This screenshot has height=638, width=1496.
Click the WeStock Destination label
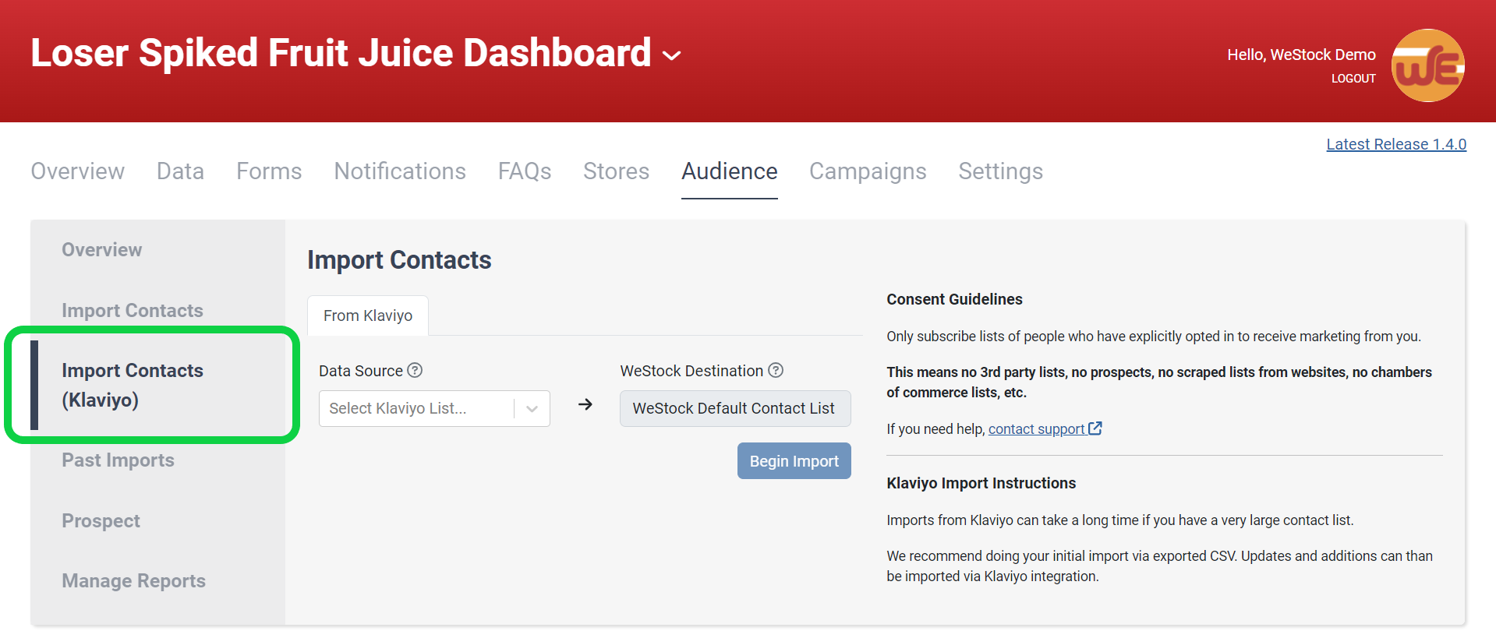coord(691,371)
